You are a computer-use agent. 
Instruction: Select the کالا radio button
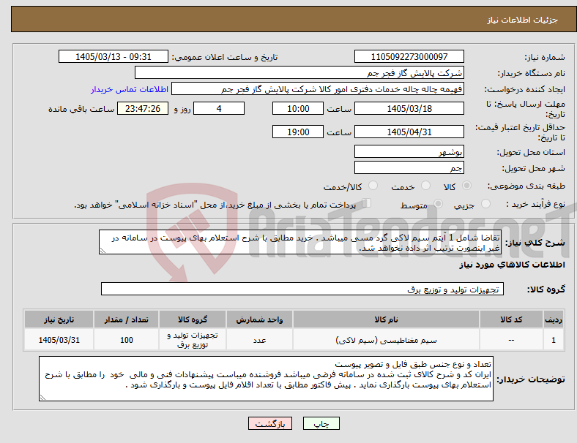coord(466,186)
